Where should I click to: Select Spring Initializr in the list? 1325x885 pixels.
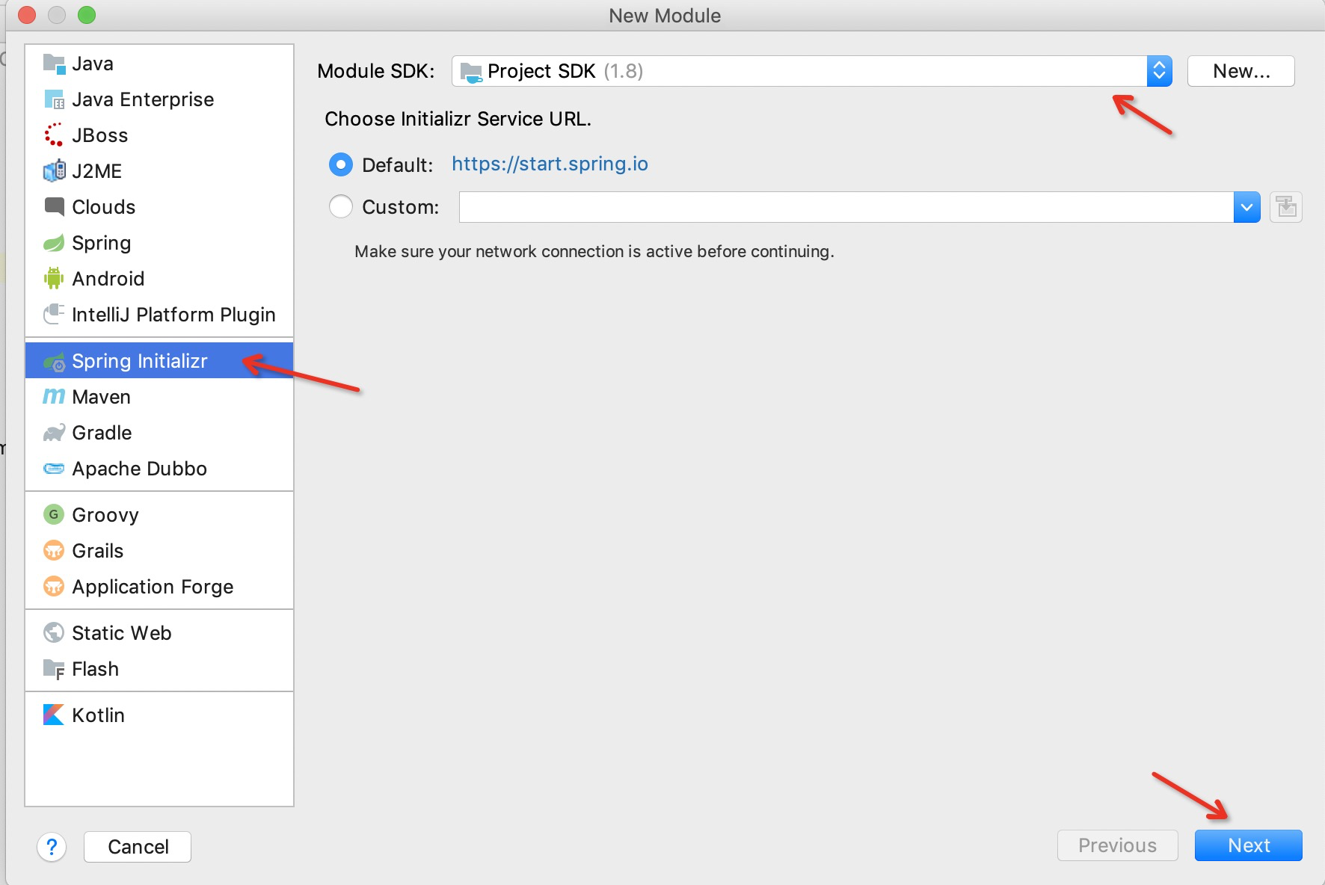pyautogui.click(x=159, y=361)
